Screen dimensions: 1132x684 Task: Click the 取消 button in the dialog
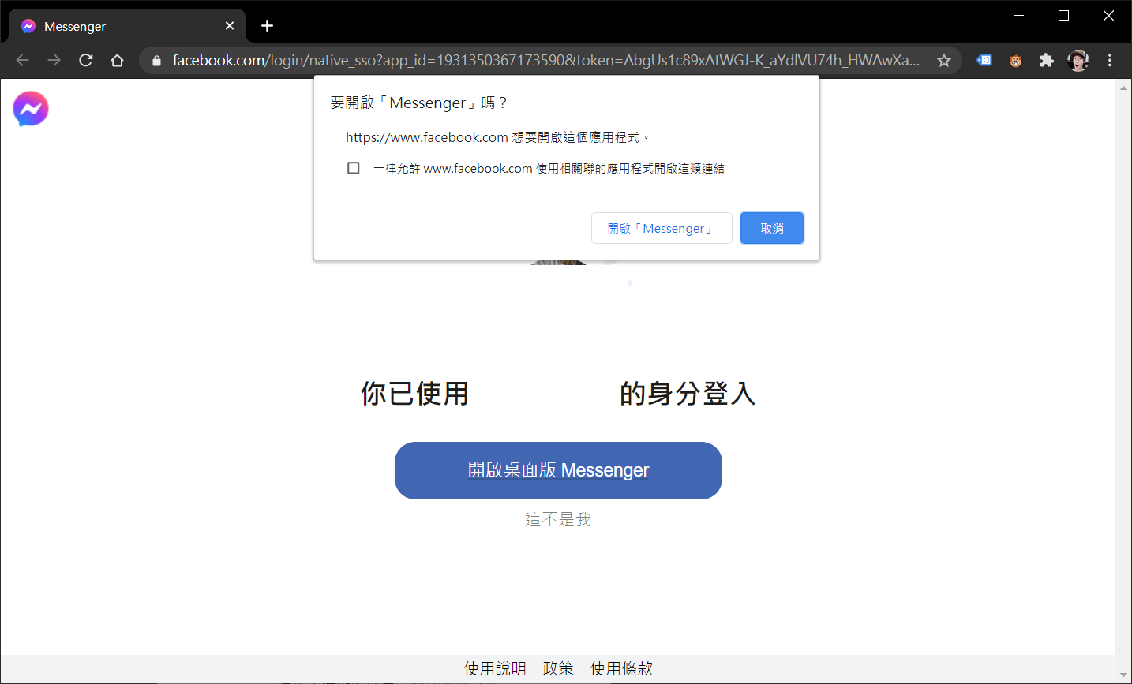coord(772,228)
